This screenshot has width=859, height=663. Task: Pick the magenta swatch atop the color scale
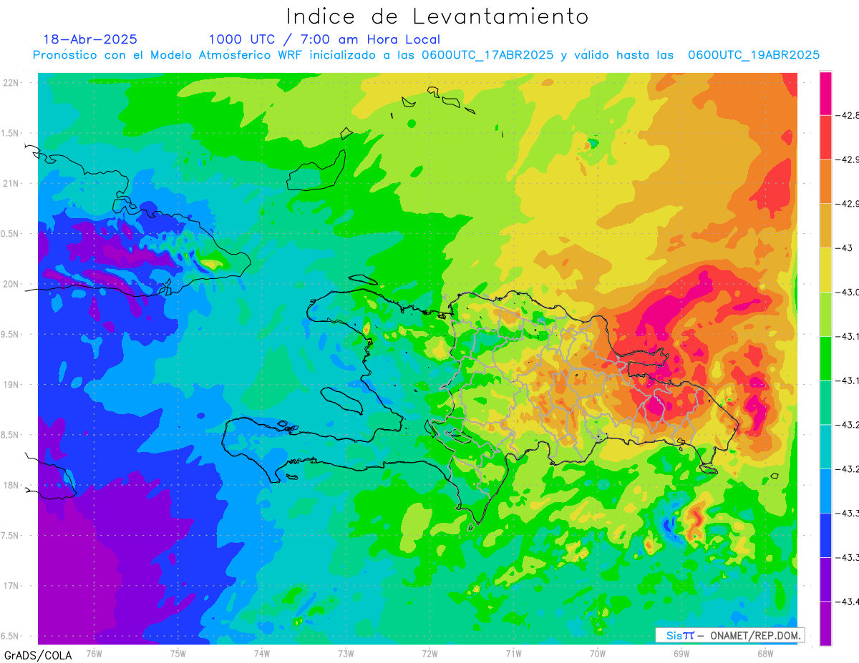[825, 94]
